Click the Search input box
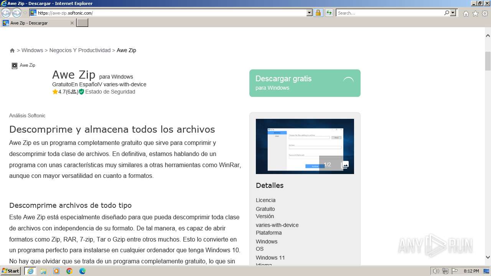 point(390,13)
